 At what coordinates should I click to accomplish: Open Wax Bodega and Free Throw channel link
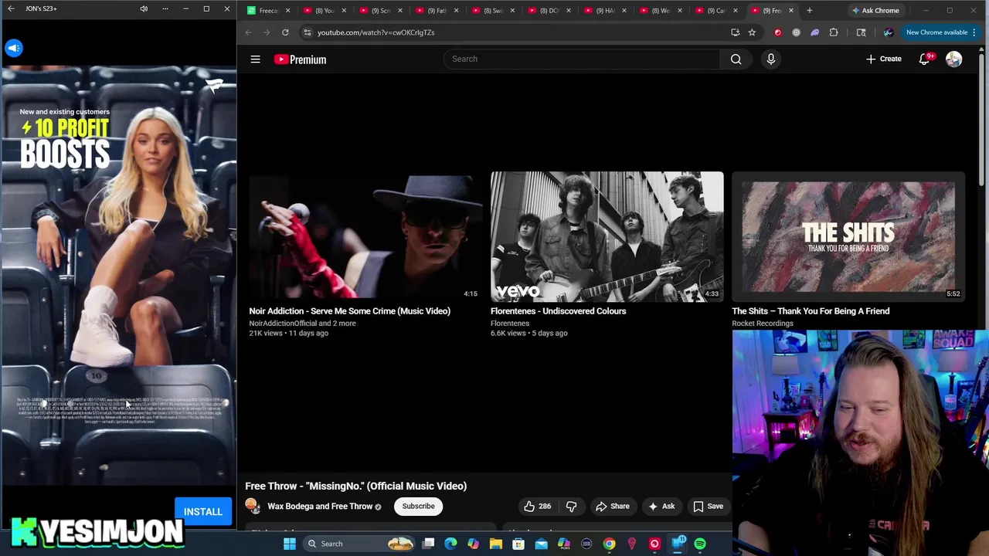click(320, 506)
